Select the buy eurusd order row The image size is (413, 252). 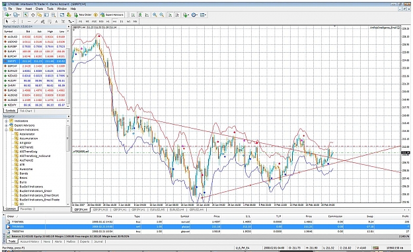tap(208, 222)
